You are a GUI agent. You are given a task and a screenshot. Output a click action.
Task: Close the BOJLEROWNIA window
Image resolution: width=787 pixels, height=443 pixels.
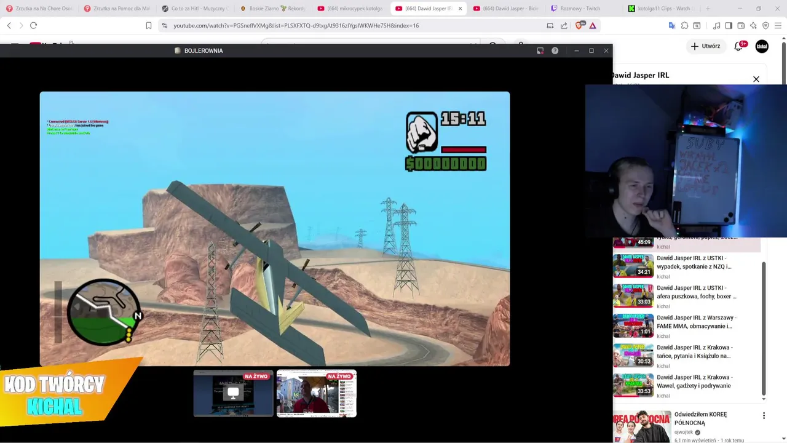[606, 50]
